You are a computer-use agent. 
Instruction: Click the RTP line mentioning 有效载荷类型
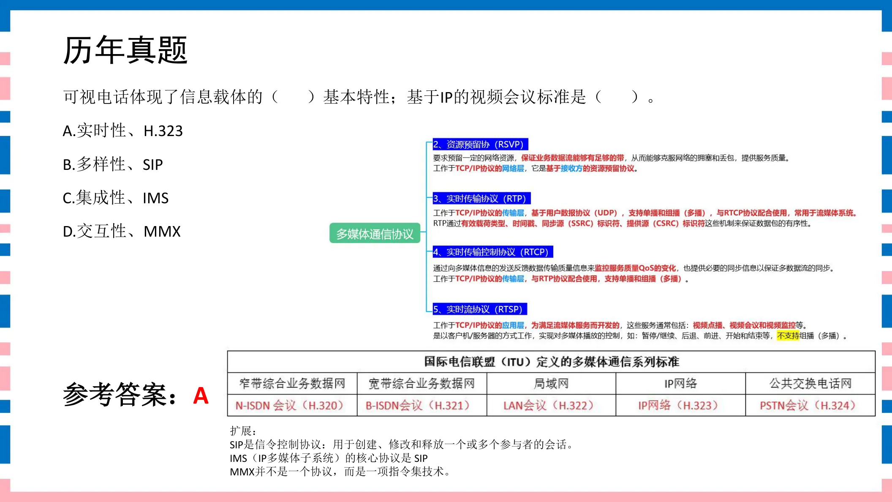[623, 223]
